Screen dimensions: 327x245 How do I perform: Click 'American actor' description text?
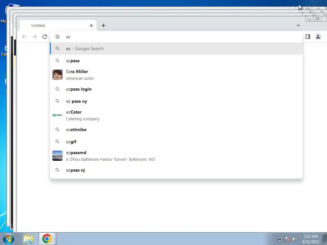coord(80,78)
